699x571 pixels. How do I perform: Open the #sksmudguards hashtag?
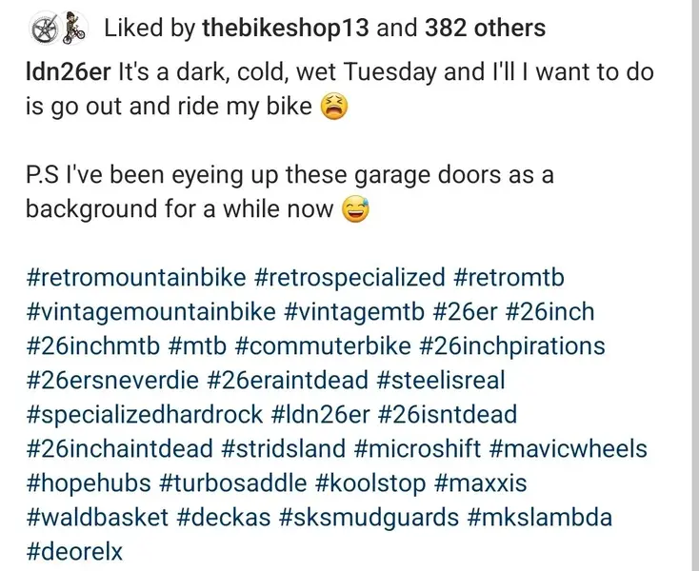click(x=369, y=518)
